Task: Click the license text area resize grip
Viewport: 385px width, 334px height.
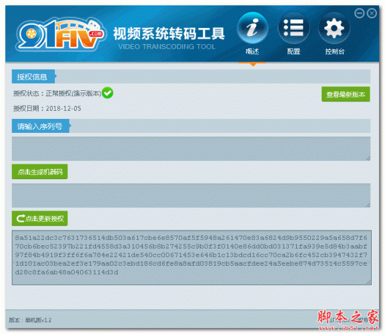Action: click(368, 283)
